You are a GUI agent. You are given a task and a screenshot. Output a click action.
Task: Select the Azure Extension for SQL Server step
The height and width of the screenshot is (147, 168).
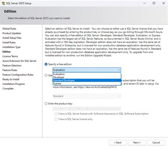point(19,61)
